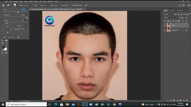Click the brush angle preview widget

pos(8,29)
